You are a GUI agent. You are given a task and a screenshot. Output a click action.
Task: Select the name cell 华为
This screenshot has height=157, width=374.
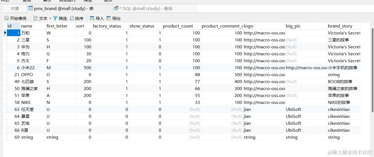[33, 47]
